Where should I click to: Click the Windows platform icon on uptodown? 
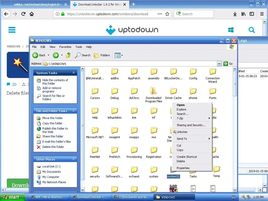pos(231,30)
